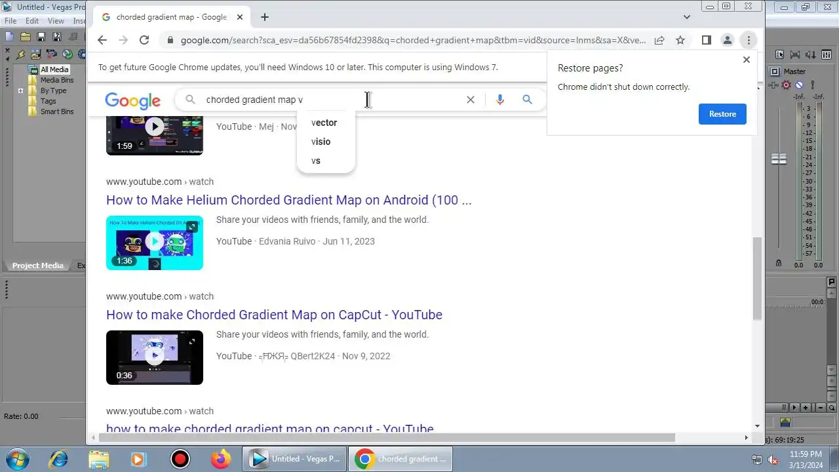Click Import Media icon in Project Media panel

click(36, 54)
